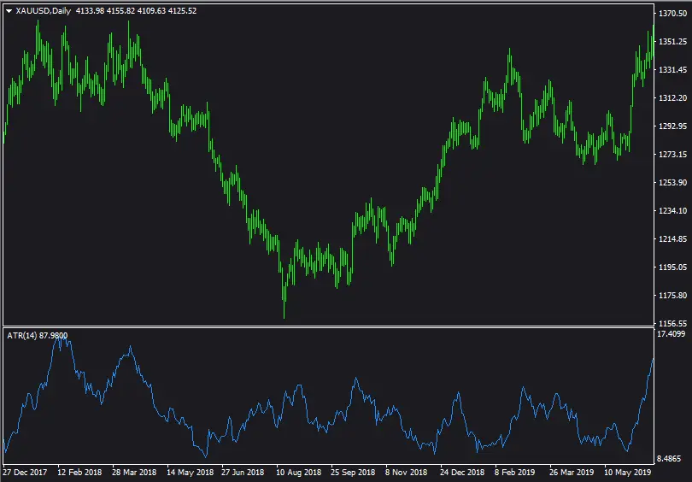Click price level 1175.80 on the scale
This screenshot has height=482, width=692.
click(x=672, y=296)
